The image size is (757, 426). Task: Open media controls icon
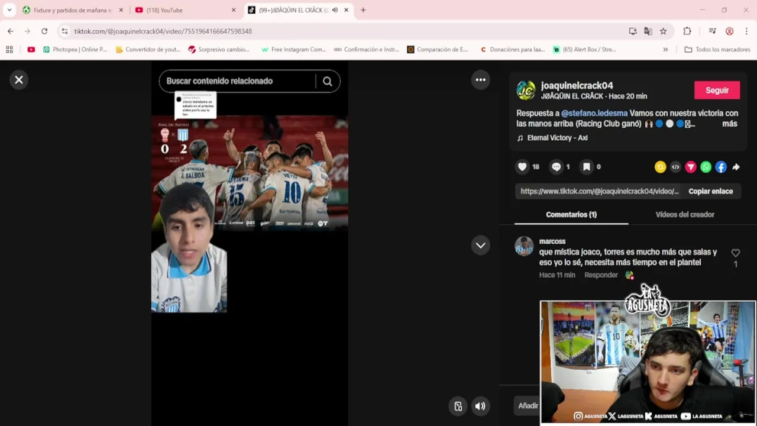712,31
